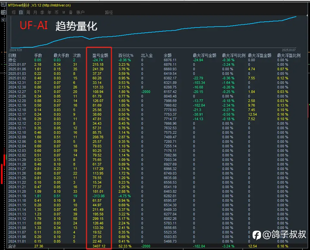
Task: Click the 5.17 % percentage value
Action: pyautogui.click(x=124, y=219)
